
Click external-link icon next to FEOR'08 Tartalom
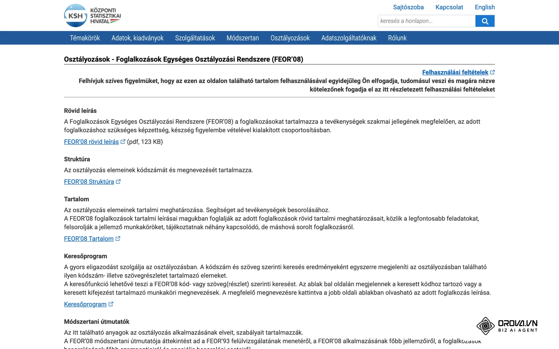click(x=118, y=239)
